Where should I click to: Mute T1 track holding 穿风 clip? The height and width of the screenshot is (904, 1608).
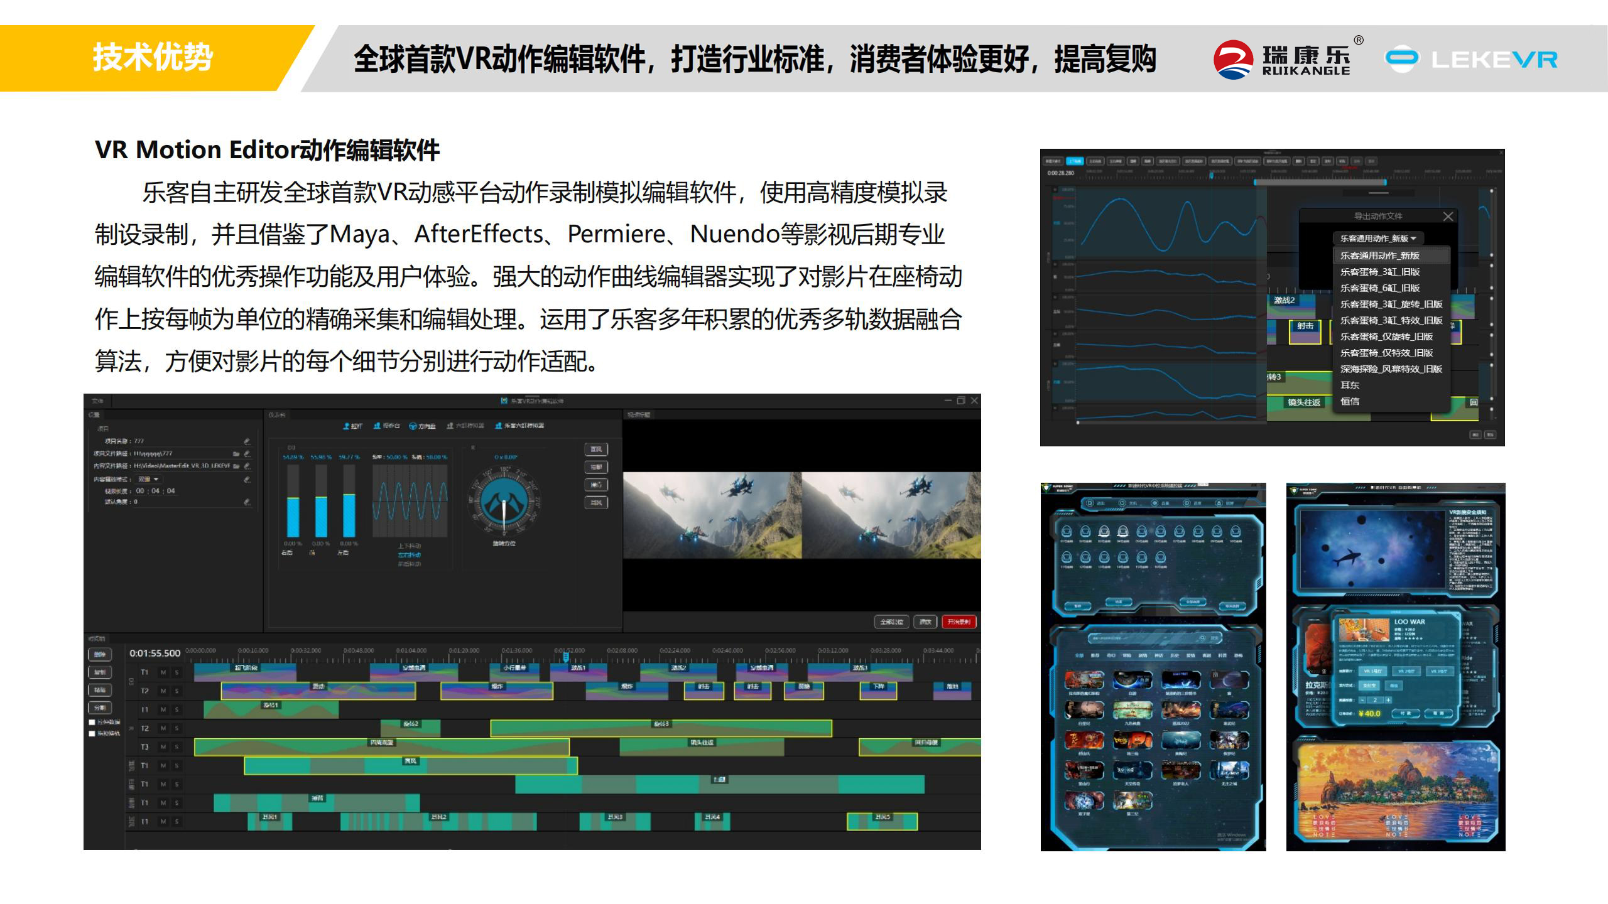[x=163, y=765]
